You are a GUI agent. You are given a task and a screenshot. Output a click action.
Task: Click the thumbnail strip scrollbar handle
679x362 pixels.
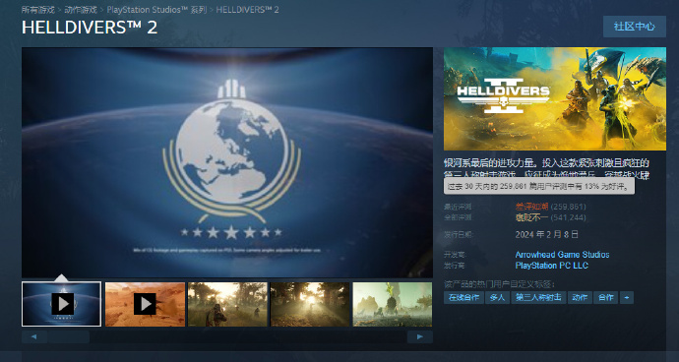(x=69, y=336)
